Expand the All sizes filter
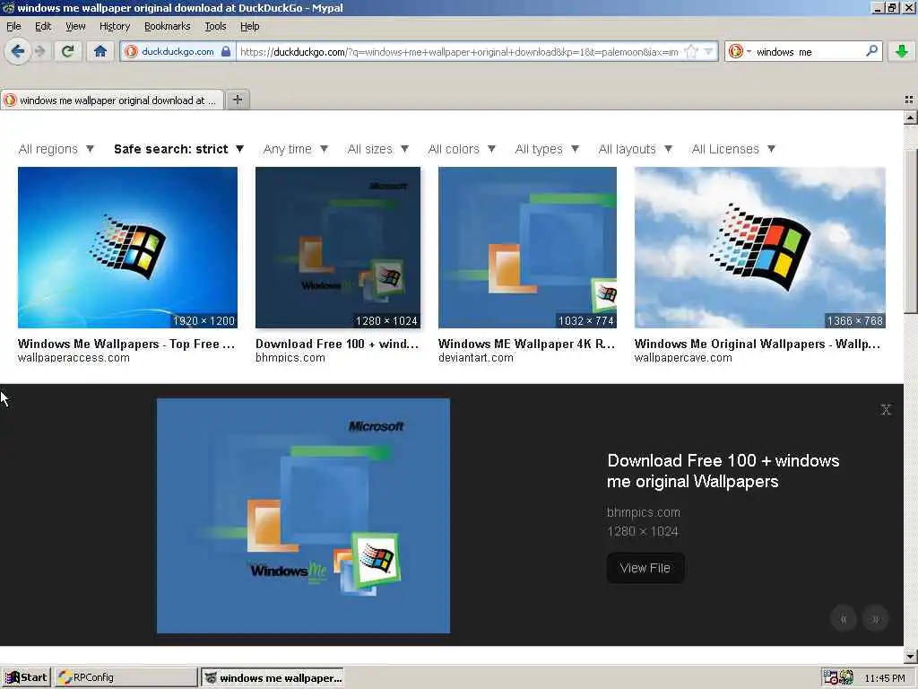Viewport: 918px width, 689px height. (377, 149)
